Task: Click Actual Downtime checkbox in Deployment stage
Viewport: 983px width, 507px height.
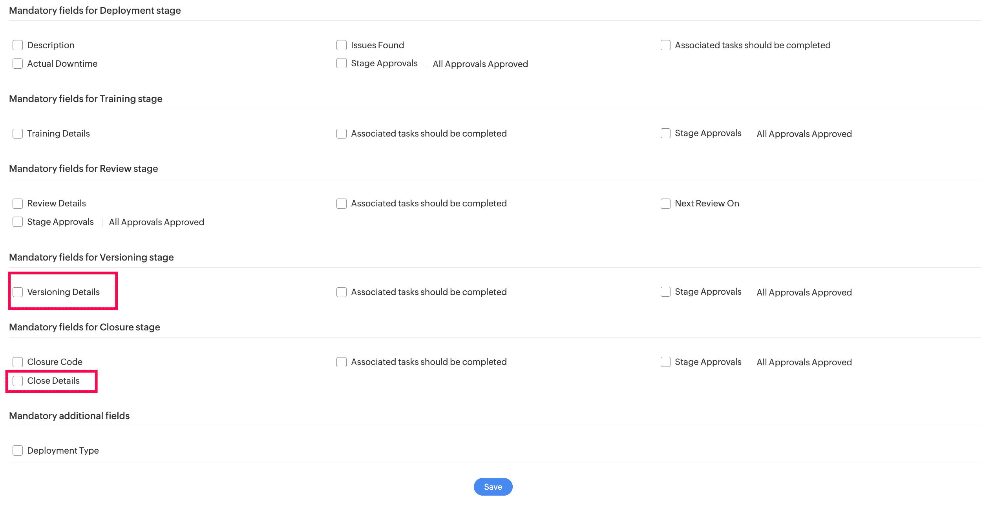Action: click(17, 64)
